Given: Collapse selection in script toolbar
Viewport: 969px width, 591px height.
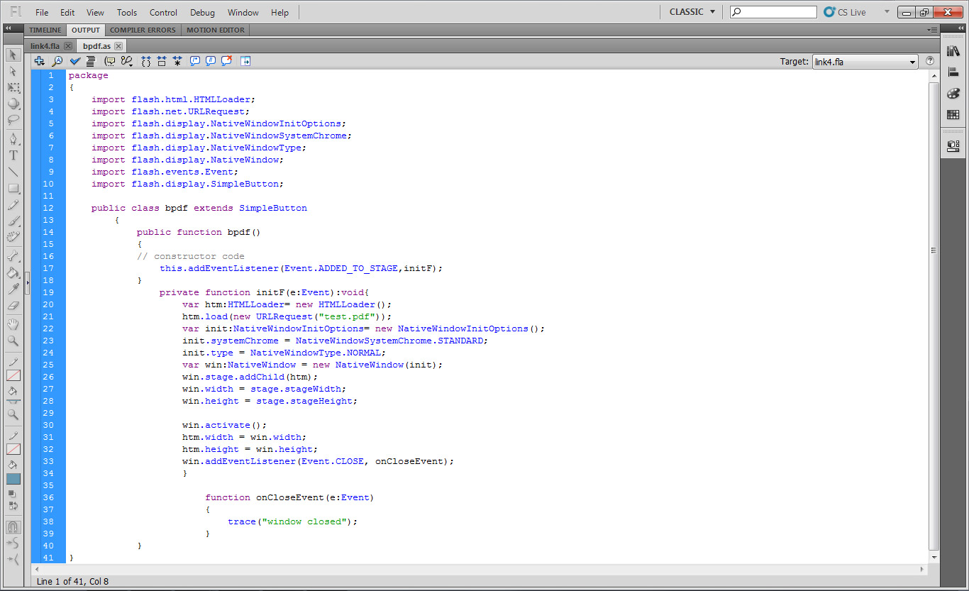Looking at the screenshot, I should [162, 62].
